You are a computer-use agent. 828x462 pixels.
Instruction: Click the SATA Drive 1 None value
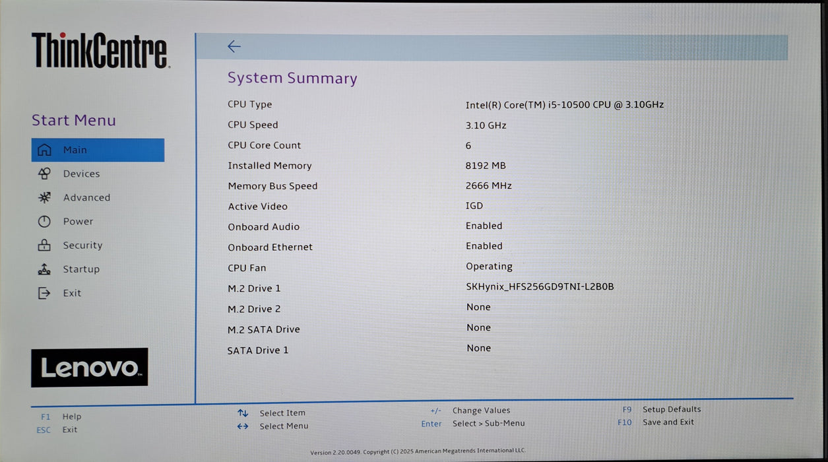click(x=479, y=348)
